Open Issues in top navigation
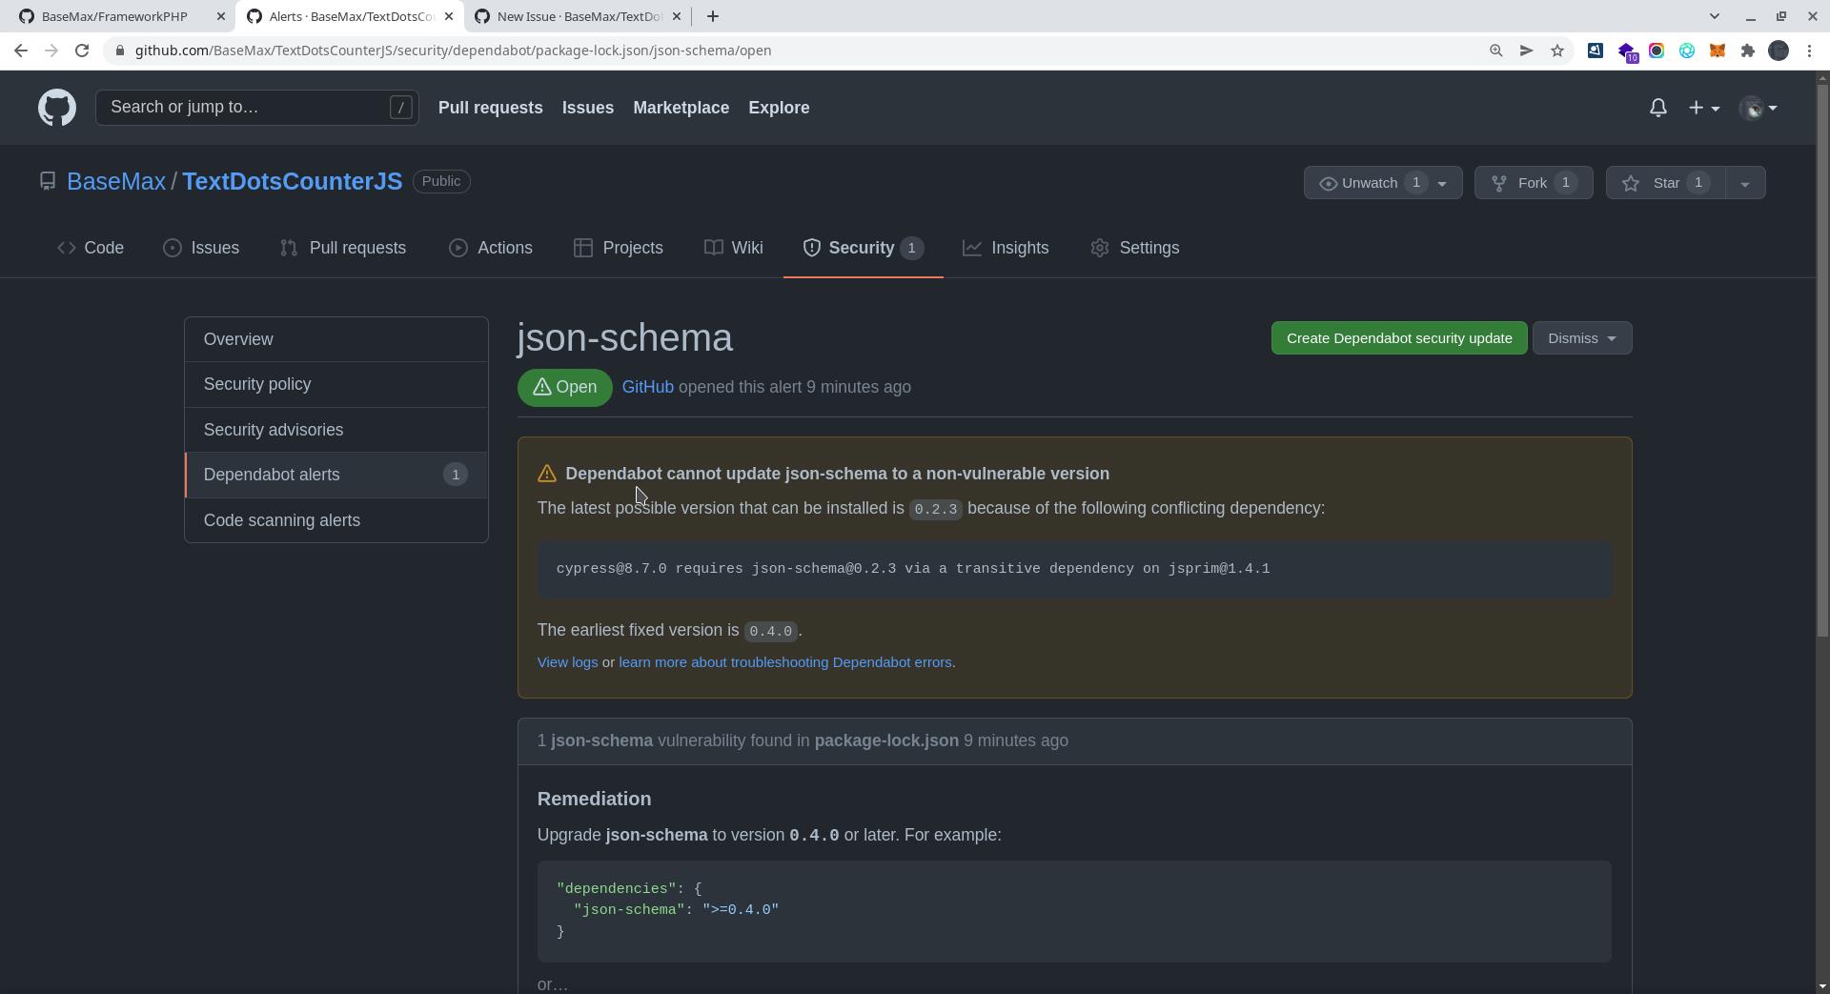The width and height of the screenshot is (1830, 994). tap(588, 108)
